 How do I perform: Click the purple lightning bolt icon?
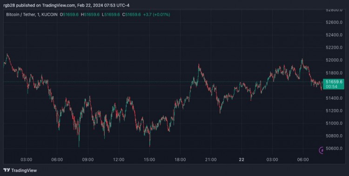(x=321, y=150)
